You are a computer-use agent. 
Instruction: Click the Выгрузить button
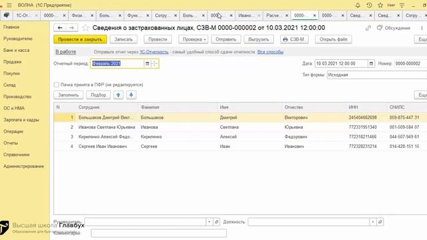pos(259,39)
